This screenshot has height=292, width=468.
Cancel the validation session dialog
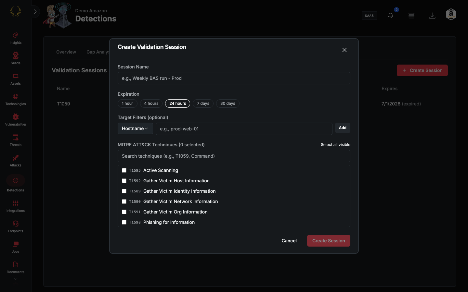click(x=289, y=241)
